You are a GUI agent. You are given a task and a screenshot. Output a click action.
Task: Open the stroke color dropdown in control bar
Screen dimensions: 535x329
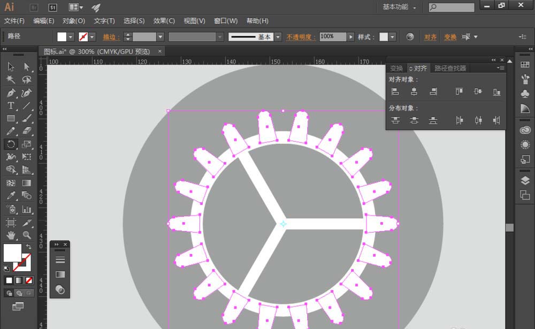(92, 37)
